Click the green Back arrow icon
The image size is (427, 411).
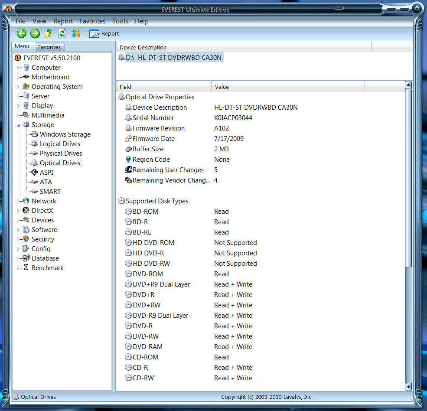[22, 33]
